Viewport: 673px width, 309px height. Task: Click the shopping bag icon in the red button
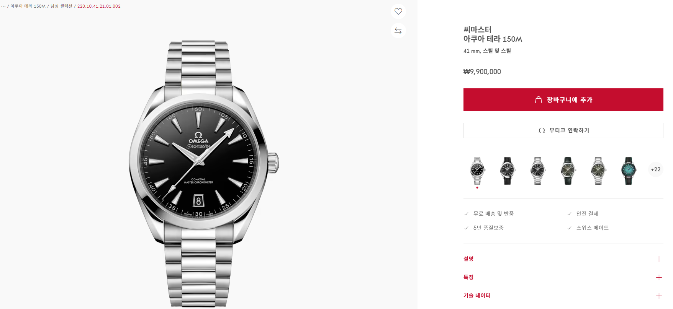click(539, 100)
